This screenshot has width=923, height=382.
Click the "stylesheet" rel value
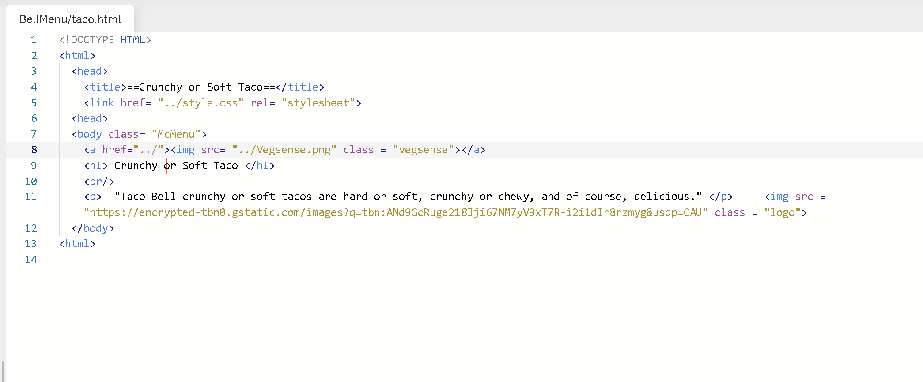click(x=318, y=103)
